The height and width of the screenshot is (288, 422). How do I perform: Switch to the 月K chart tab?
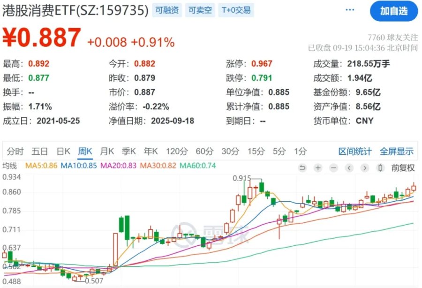pos(107,152)
